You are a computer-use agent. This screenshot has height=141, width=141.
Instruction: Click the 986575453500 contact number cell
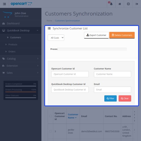[x=112, y=131]
